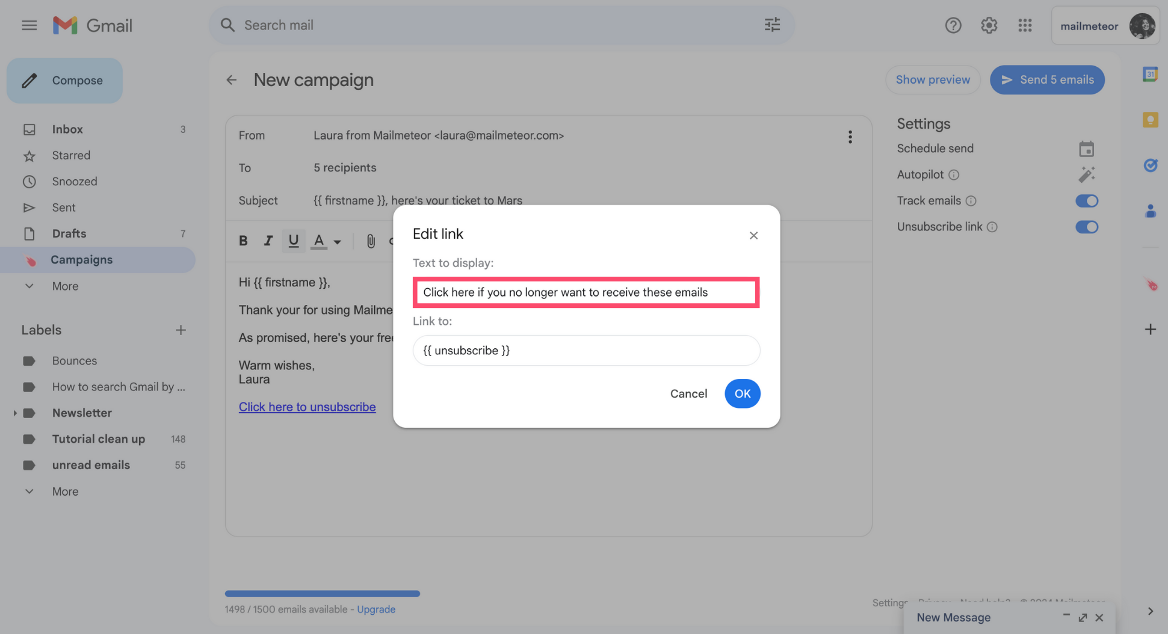
Task: Click the Gmail logo
Action: tap(92, 25)
